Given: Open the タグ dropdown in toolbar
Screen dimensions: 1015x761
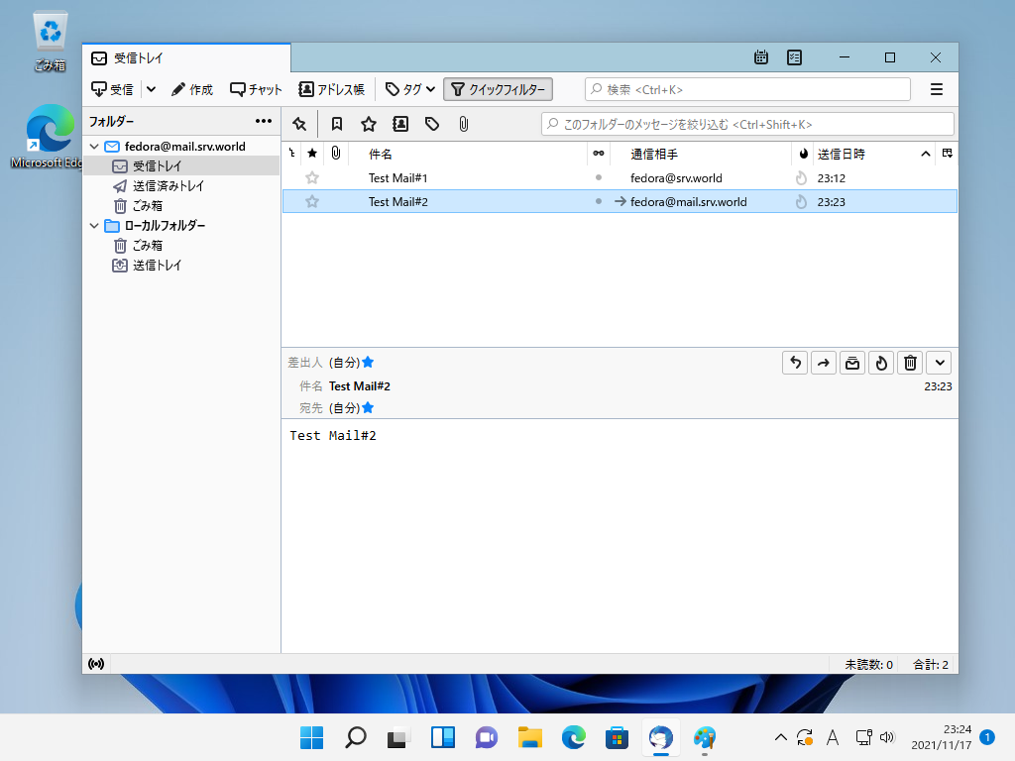Looking at the screenshot, I should tap(409, 89).
